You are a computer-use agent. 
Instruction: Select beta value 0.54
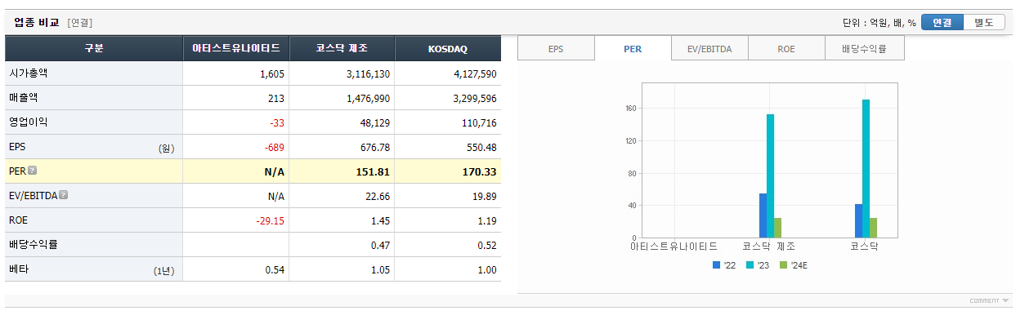(275, 270)
